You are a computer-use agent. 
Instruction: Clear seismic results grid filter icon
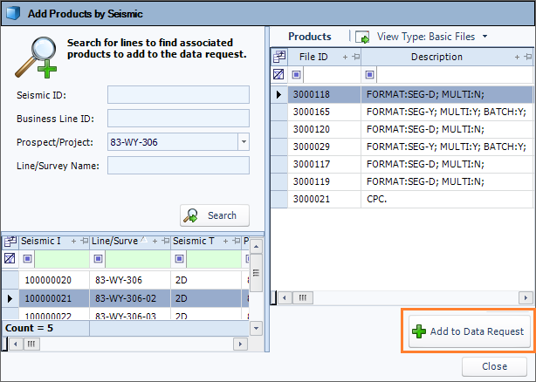(10, 258)
